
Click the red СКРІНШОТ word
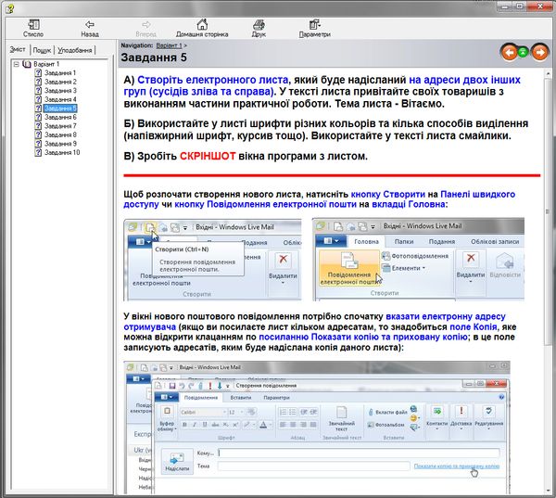pyautogui.click(x=208, y=156)
